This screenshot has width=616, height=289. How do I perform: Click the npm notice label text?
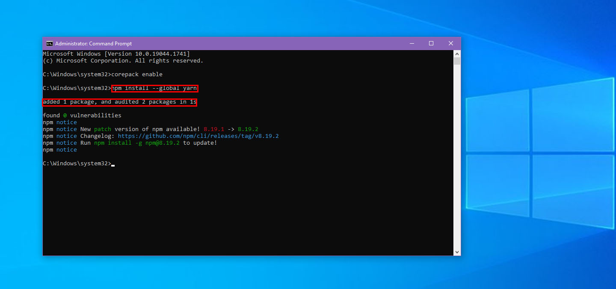click(59, 122)
